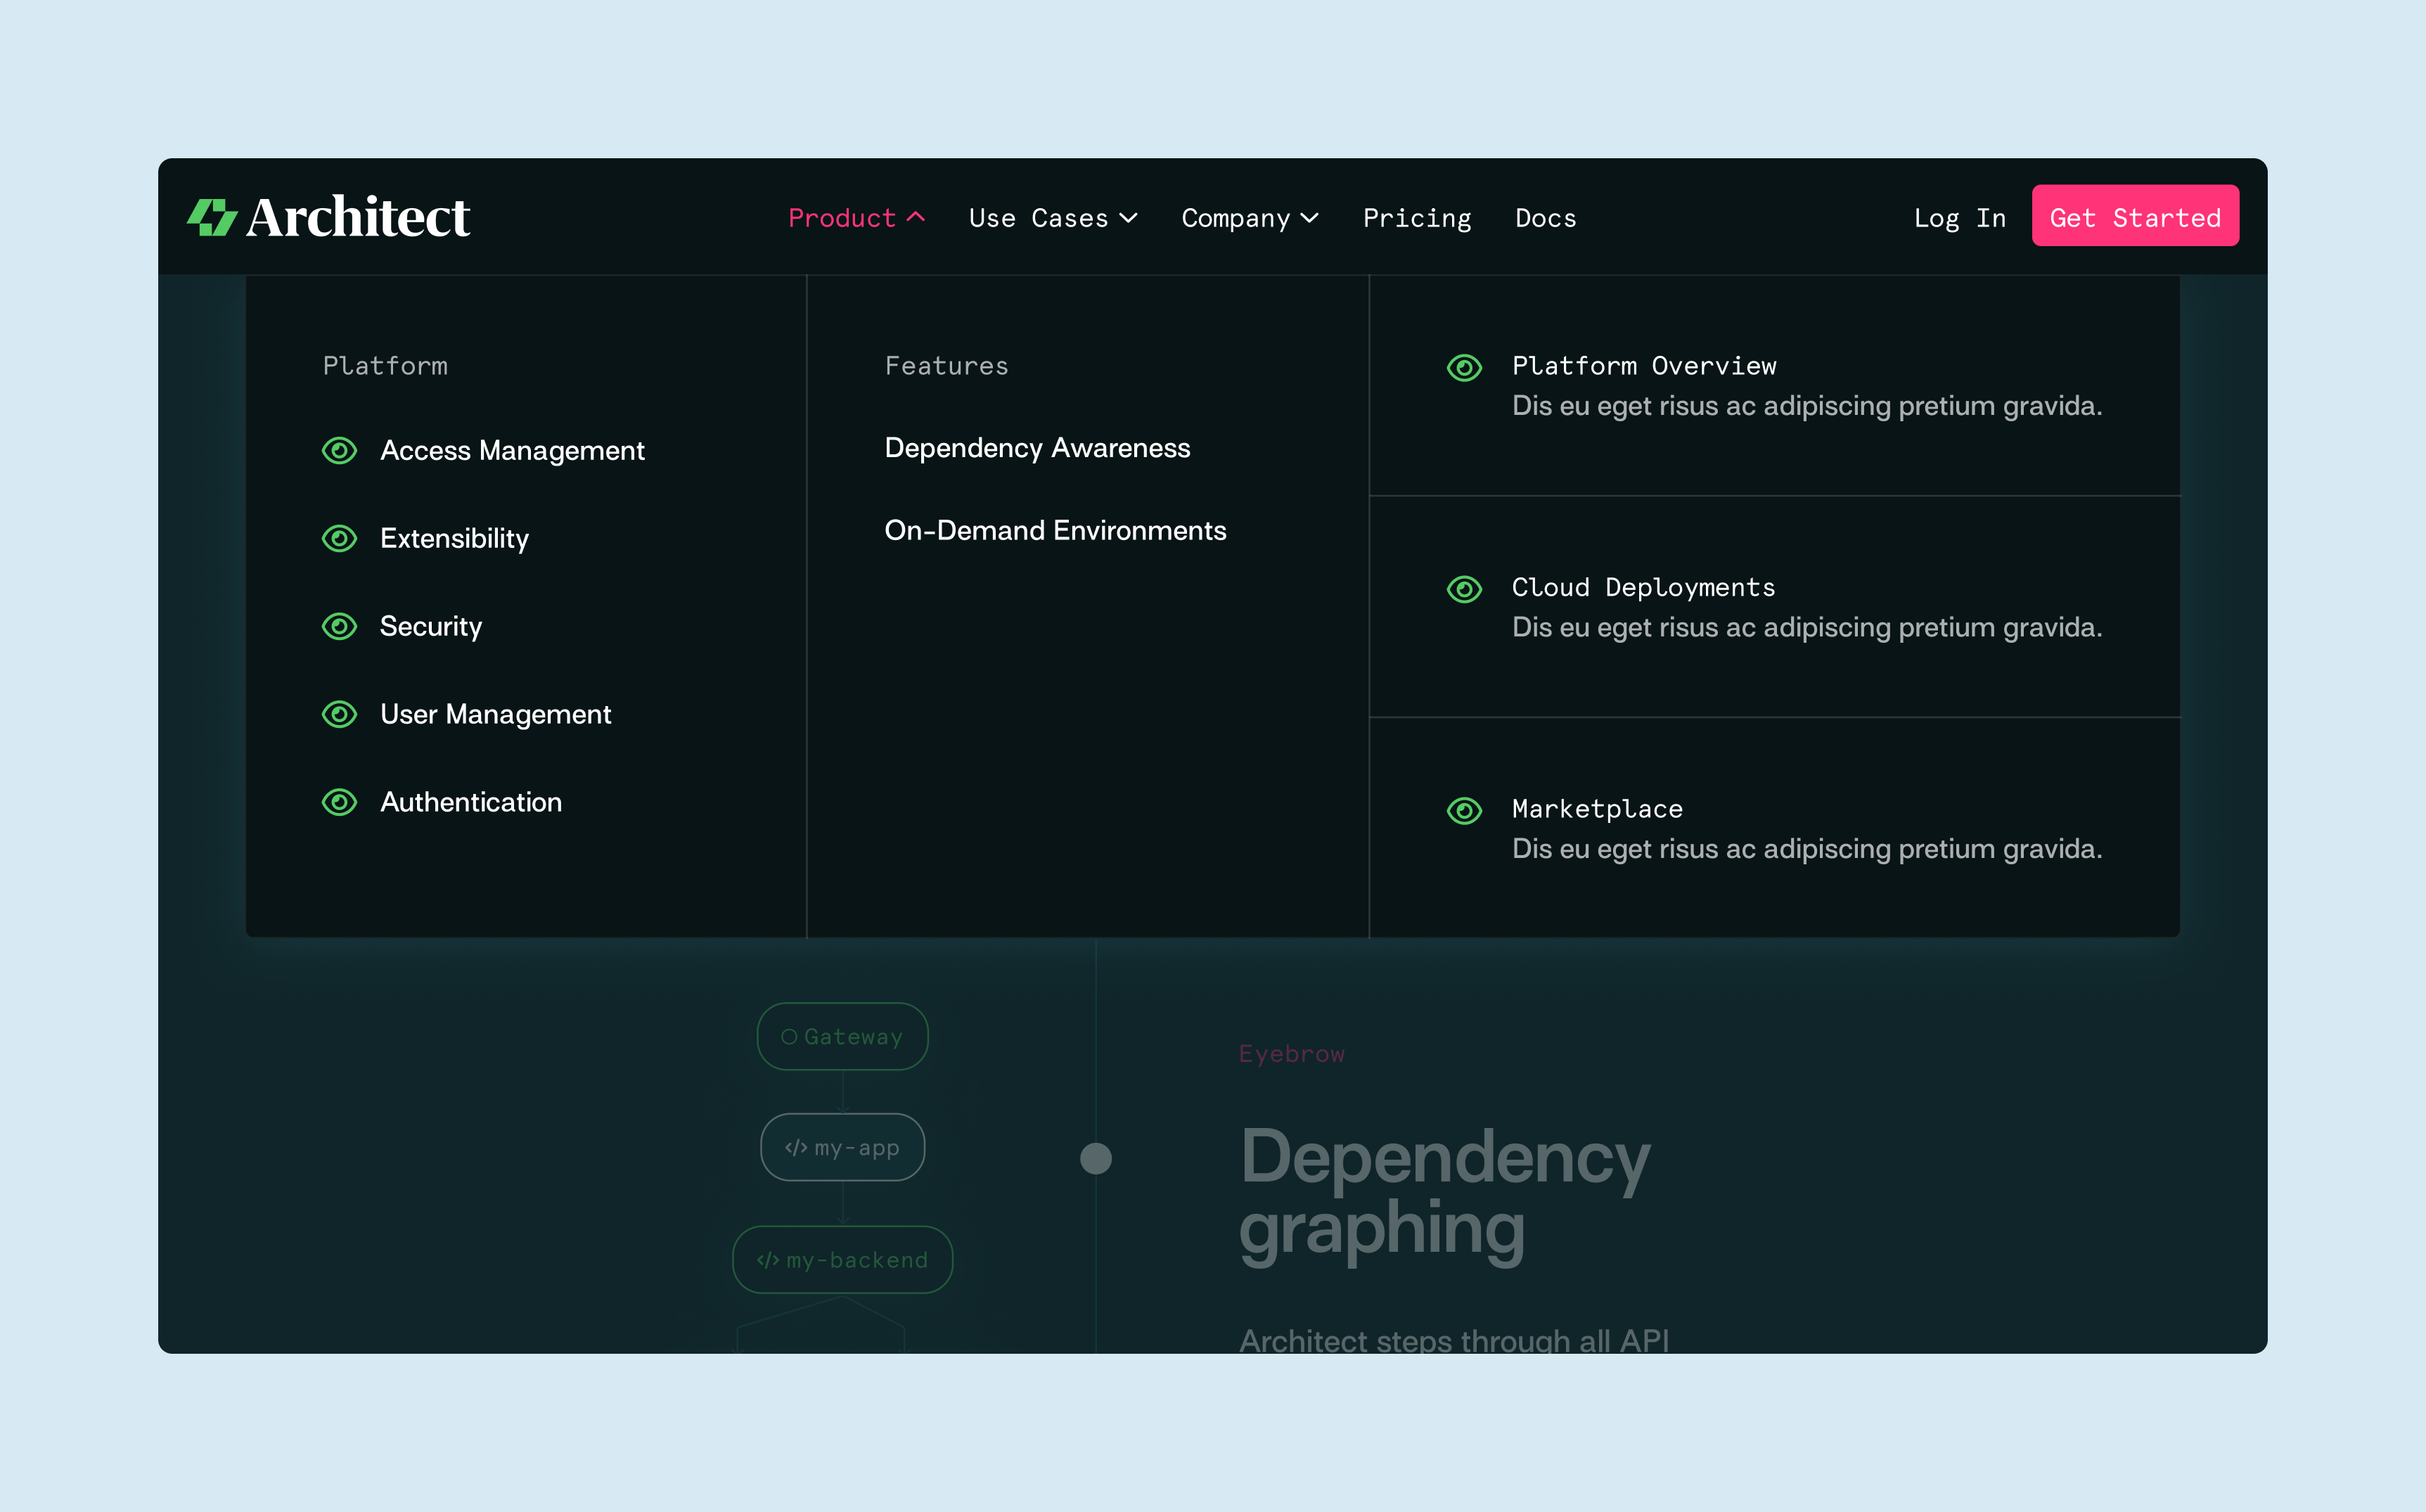
Task: Click eye icon beside User Management
Action: (x=340, y=715)
